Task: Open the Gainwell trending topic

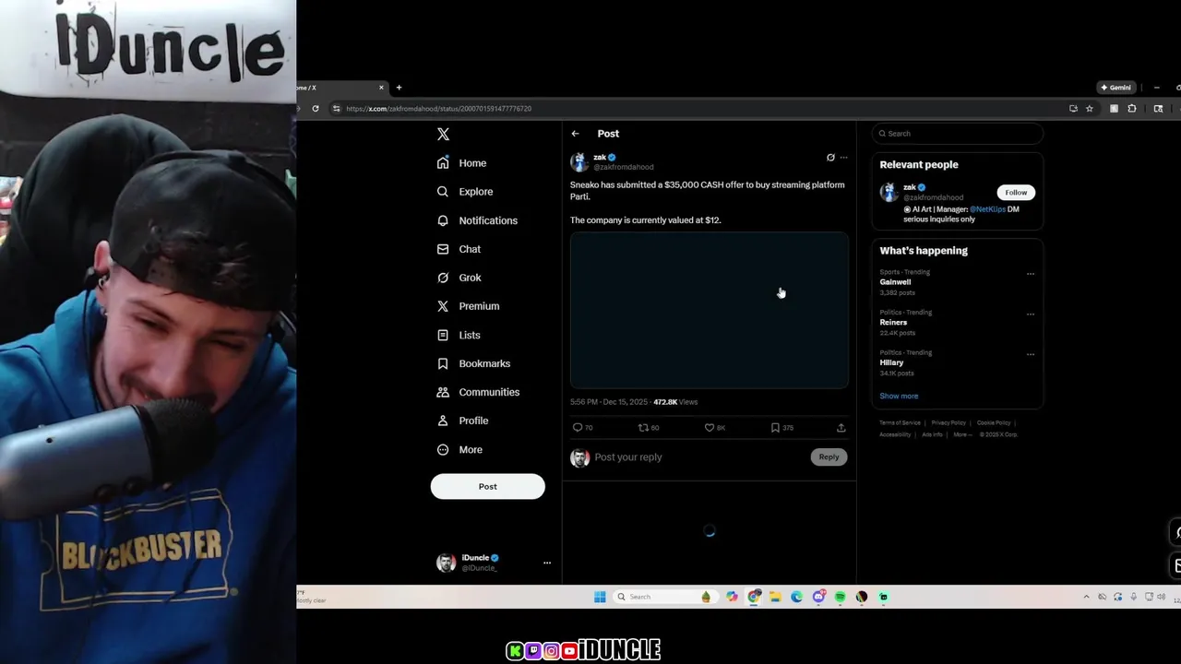Action: 895,282
